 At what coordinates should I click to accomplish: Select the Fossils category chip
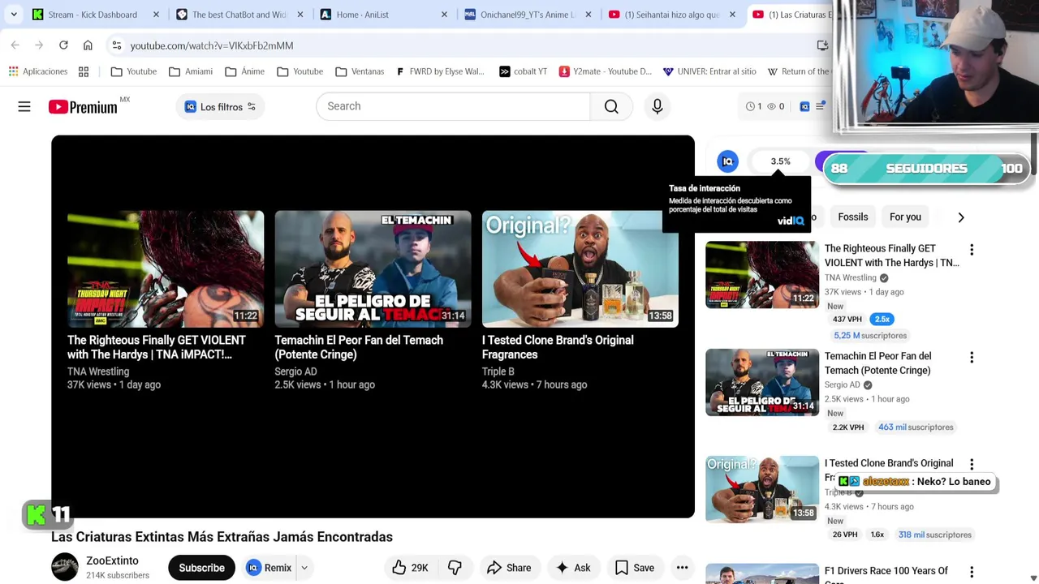(853, 217)
